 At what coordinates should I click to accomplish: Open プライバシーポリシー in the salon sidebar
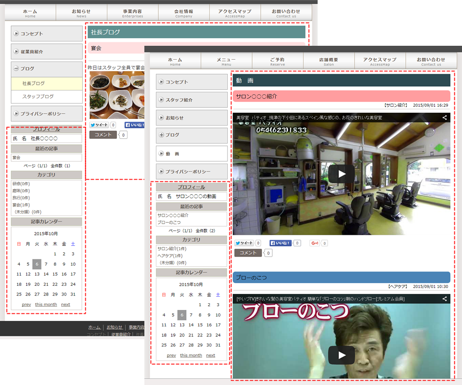(192, 171)
